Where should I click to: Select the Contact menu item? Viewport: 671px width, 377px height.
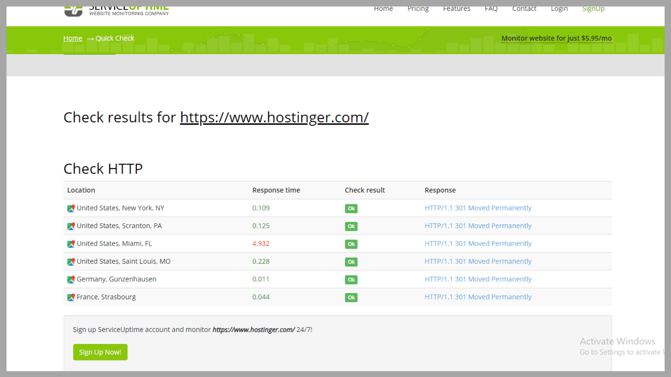coord(525,8)
